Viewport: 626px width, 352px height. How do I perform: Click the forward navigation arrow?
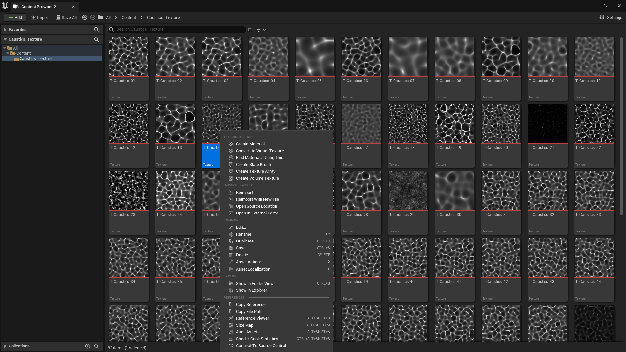pos(93,17)
